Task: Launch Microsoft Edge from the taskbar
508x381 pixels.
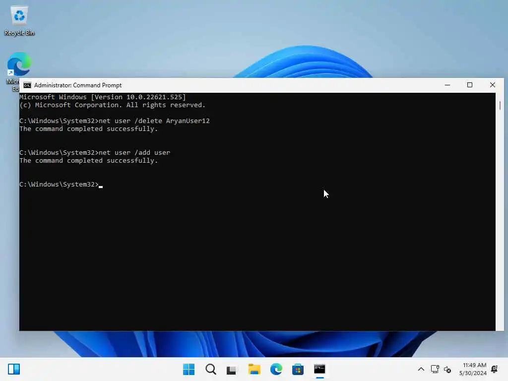Action: pos(276,369)
